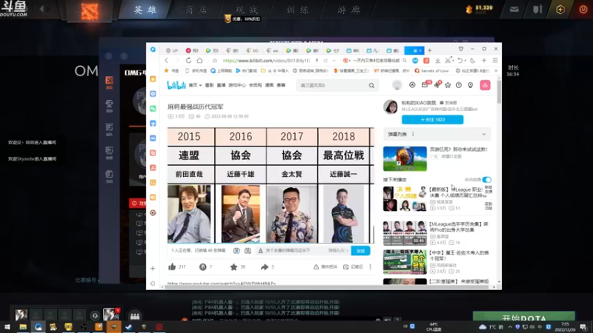Screen dimensions: 593x333
Task: Open bilibili user avatar menu
Action: tap(397, 85)
